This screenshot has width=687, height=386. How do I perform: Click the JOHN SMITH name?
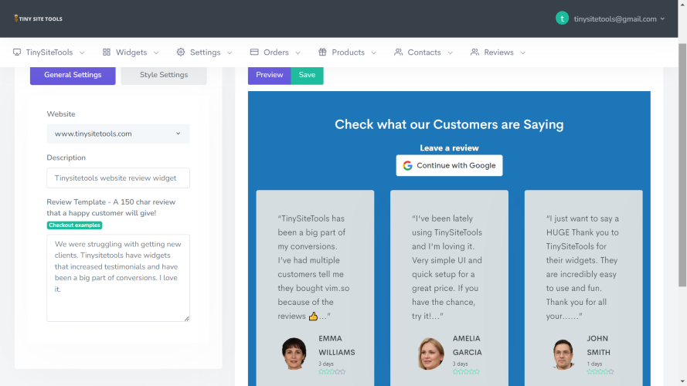[598, 345]
